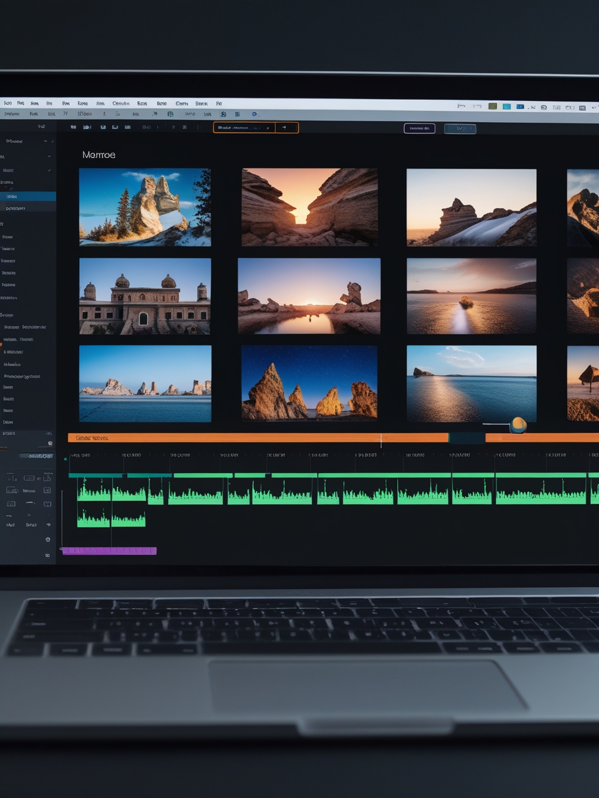Image resolution: width=599 pixels, height=798 pixels.
Task: Click the circular icon above the bottom tools panel icon
Action: click(47, 539)
